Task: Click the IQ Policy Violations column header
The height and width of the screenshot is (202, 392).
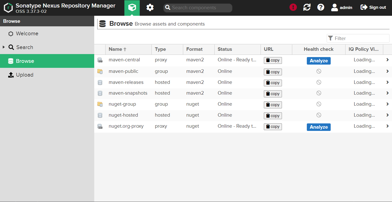Action: pyautogui.click(x=364, y=49)
